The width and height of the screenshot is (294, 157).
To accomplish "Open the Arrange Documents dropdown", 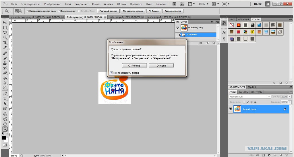I will [x=215, y=4].
